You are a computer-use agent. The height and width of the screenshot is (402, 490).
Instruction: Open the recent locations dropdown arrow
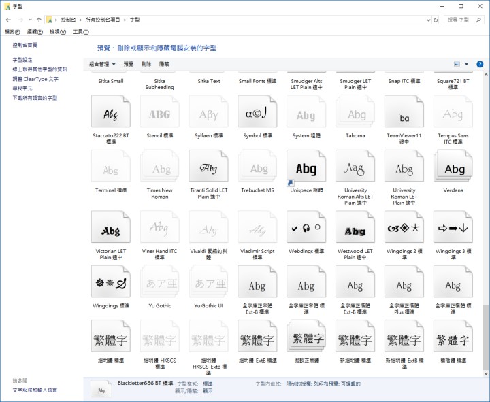point(30,20)
